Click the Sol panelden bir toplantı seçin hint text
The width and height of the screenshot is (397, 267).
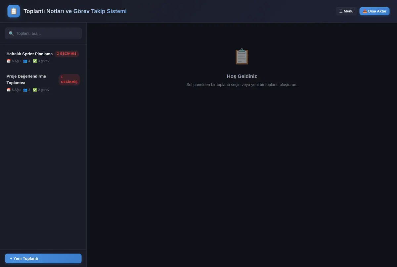click(242, 85)
